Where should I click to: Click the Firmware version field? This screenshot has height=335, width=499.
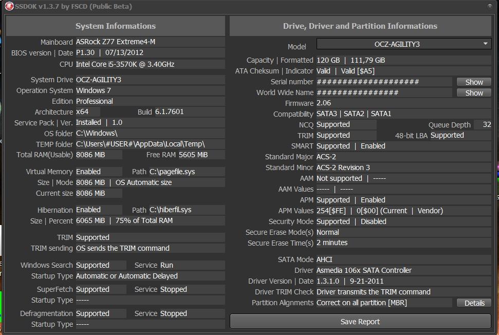point(403,103)
